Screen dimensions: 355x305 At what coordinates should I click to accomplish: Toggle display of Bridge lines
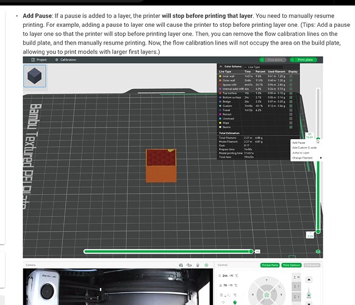coord(291,102)
